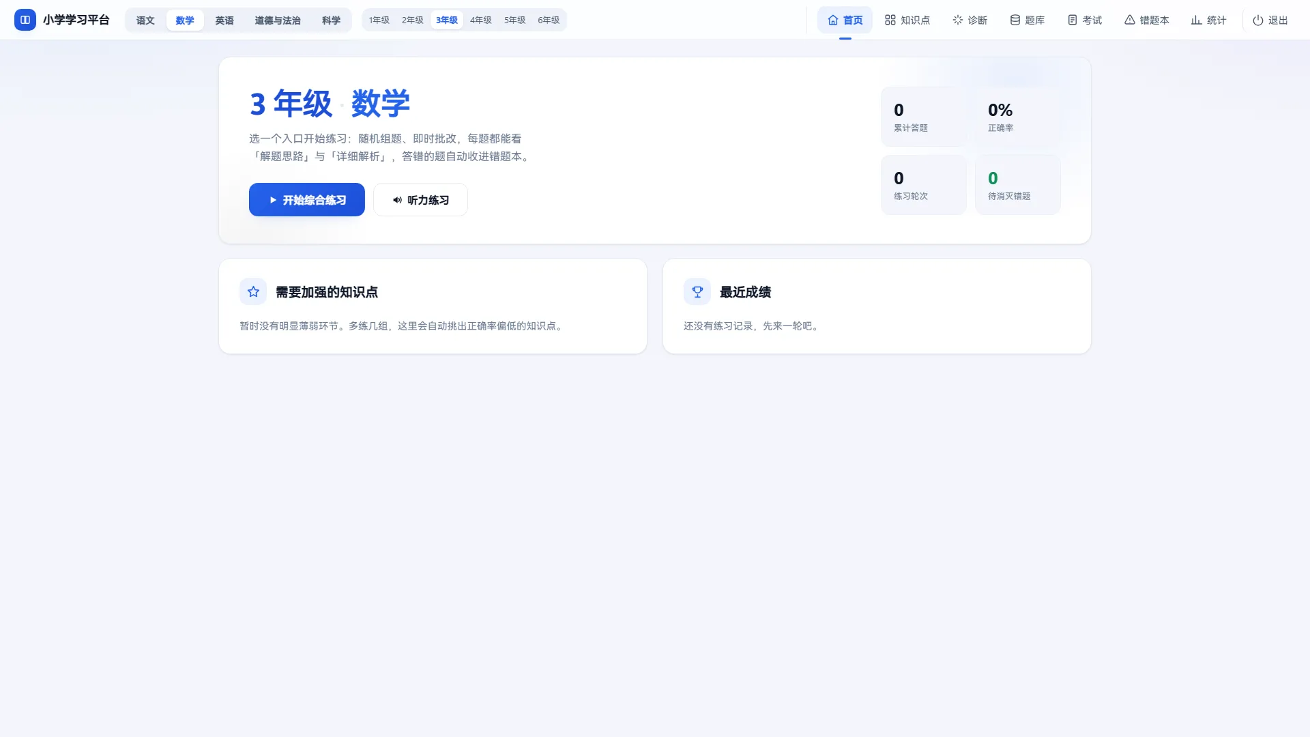Image resolution: width=1310 pixels, height=737 pixels.
Task: Click the power icon beside 退出
Action: pyautogui.click(x=1257, y=20)
